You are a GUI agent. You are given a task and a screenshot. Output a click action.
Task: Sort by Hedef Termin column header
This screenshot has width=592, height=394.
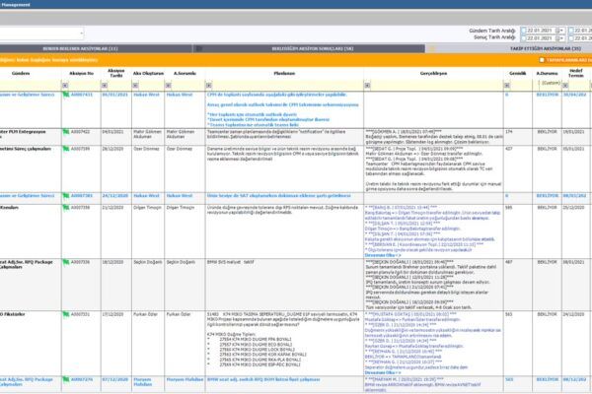tap(576, 73)
